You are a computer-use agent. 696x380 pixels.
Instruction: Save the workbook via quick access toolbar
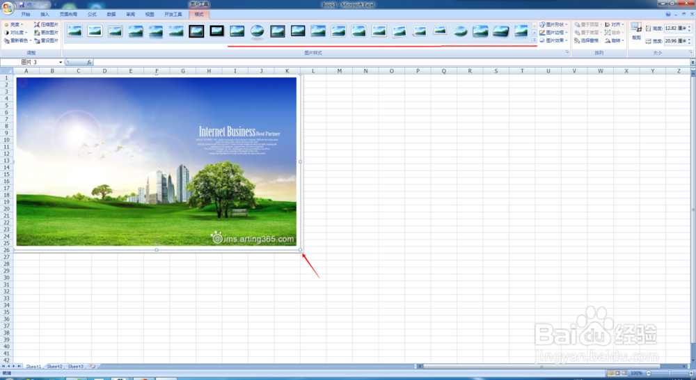[x=22, y=4]
